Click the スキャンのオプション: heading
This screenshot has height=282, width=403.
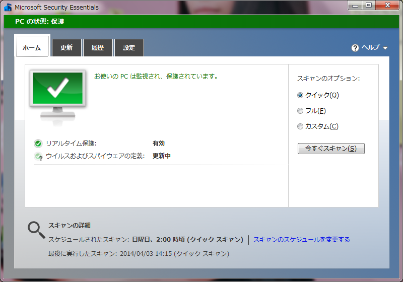click(328, 79)
